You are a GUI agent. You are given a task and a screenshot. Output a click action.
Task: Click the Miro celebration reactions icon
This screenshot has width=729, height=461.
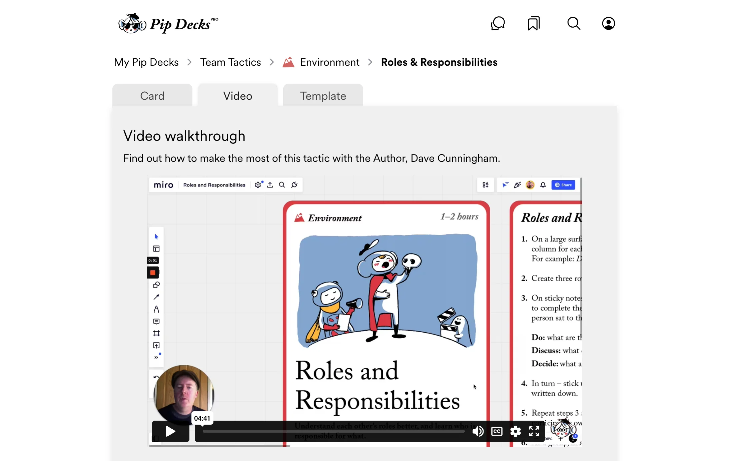tap(518, 185)
